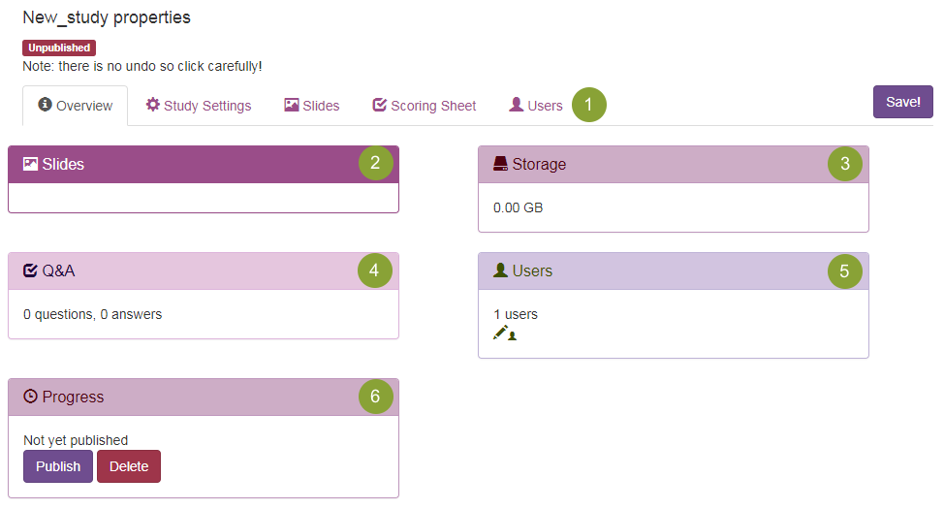Click the Unpublished status badge
This screenshot has width=944, height=509.
coord(59,48)
